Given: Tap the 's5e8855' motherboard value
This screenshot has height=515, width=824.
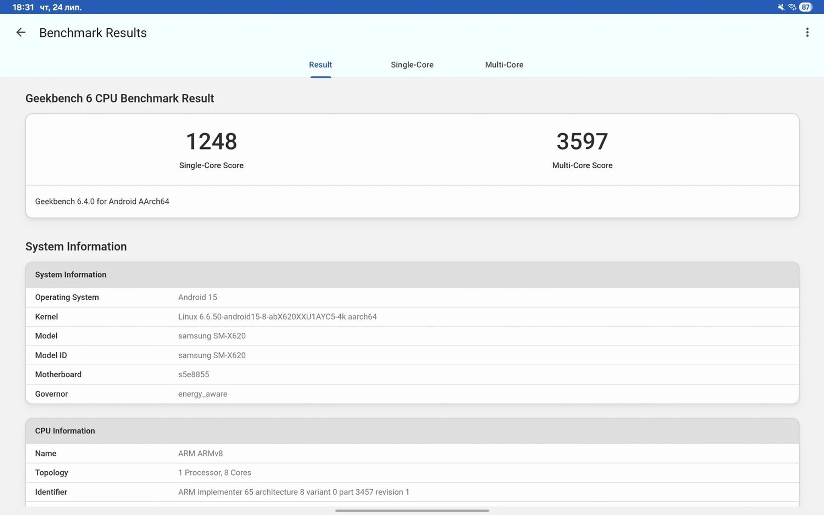Looking at the screenshot, I should coord(194,374).
